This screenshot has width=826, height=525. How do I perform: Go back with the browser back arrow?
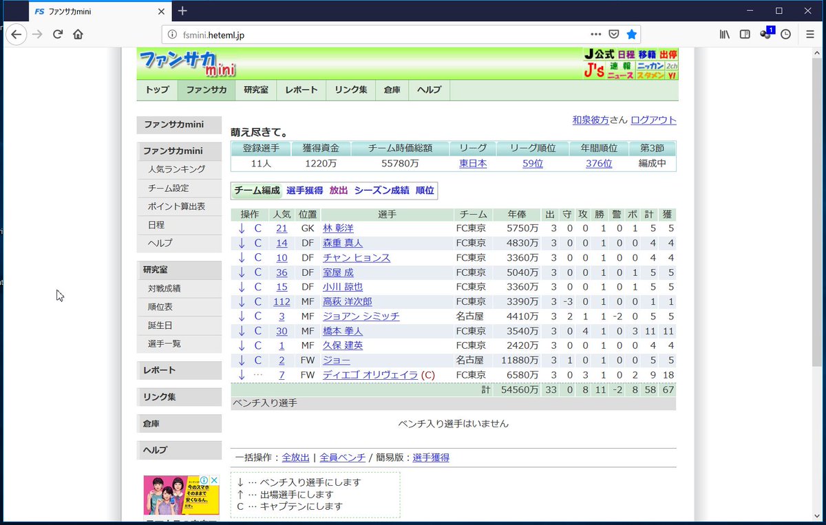click(x=17, y=34)
